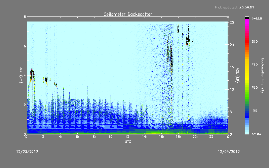Viewport: 269px width, 168px height.
Task: Click the "Ceilometer Backscatter" plot title
Action: coord(128,14)
